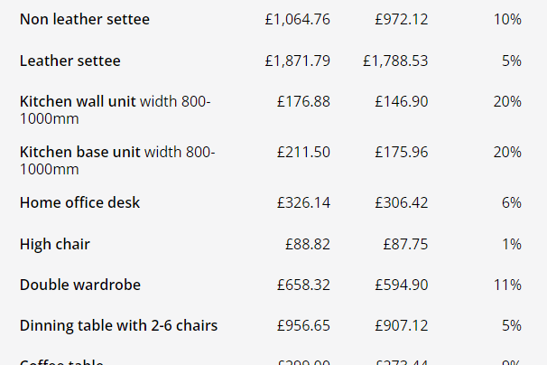The width and height of the screenshot is (547, 365).
Task: Click the 'Kitchen wall unit' item name
Action: [78, 101]
